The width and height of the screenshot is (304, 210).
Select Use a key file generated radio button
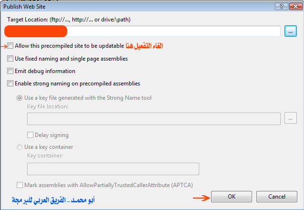(x=20, y=98)
